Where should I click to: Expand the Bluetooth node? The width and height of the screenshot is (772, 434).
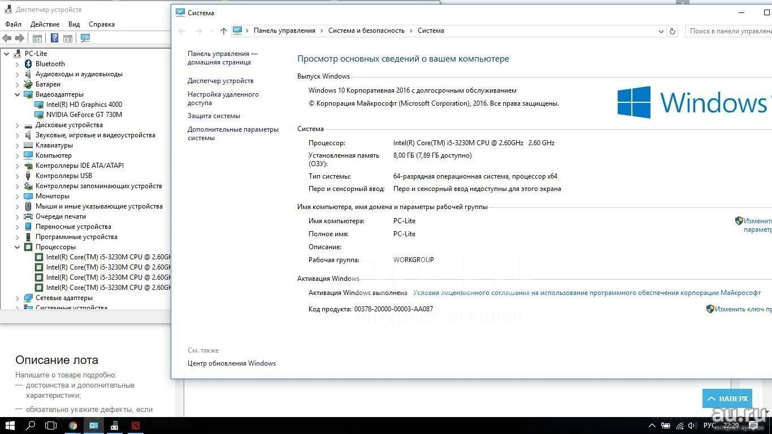tap(18, 64)
